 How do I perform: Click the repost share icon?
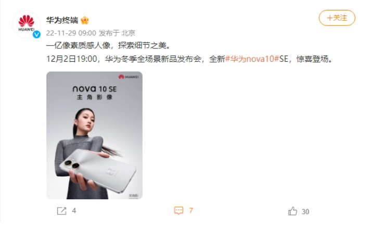(62, 211)
